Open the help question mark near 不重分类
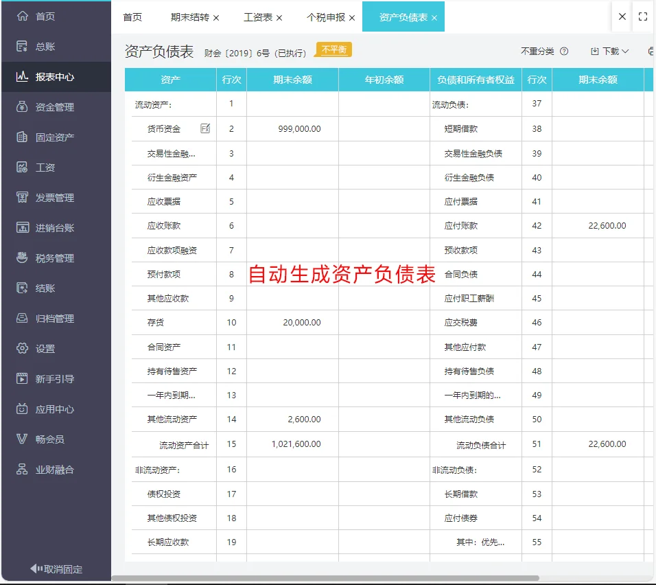The image size is (656, 585). click(x=563, y=51)
